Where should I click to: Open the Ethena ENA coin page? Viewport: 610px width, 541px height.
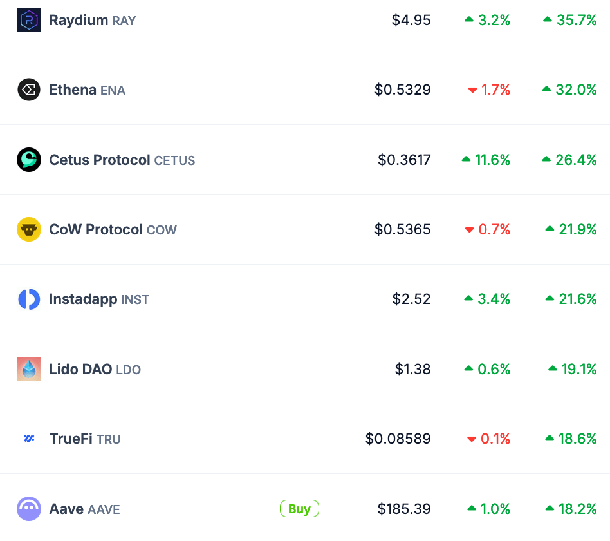(87, 90)
